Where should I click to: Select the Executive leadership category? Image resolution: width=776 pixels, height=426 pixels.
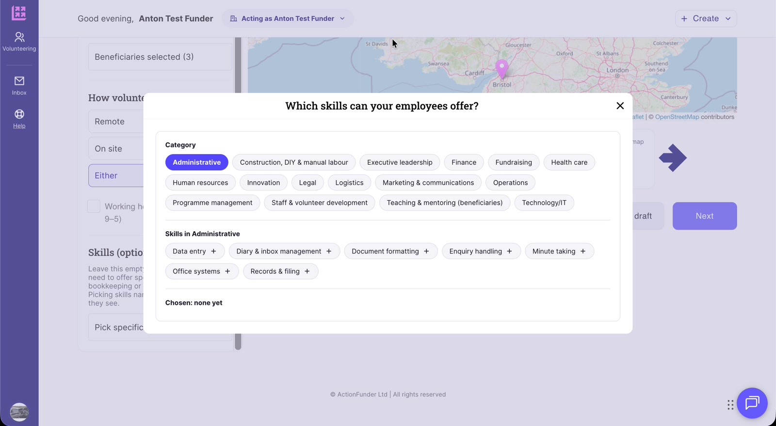pos(400,162)
